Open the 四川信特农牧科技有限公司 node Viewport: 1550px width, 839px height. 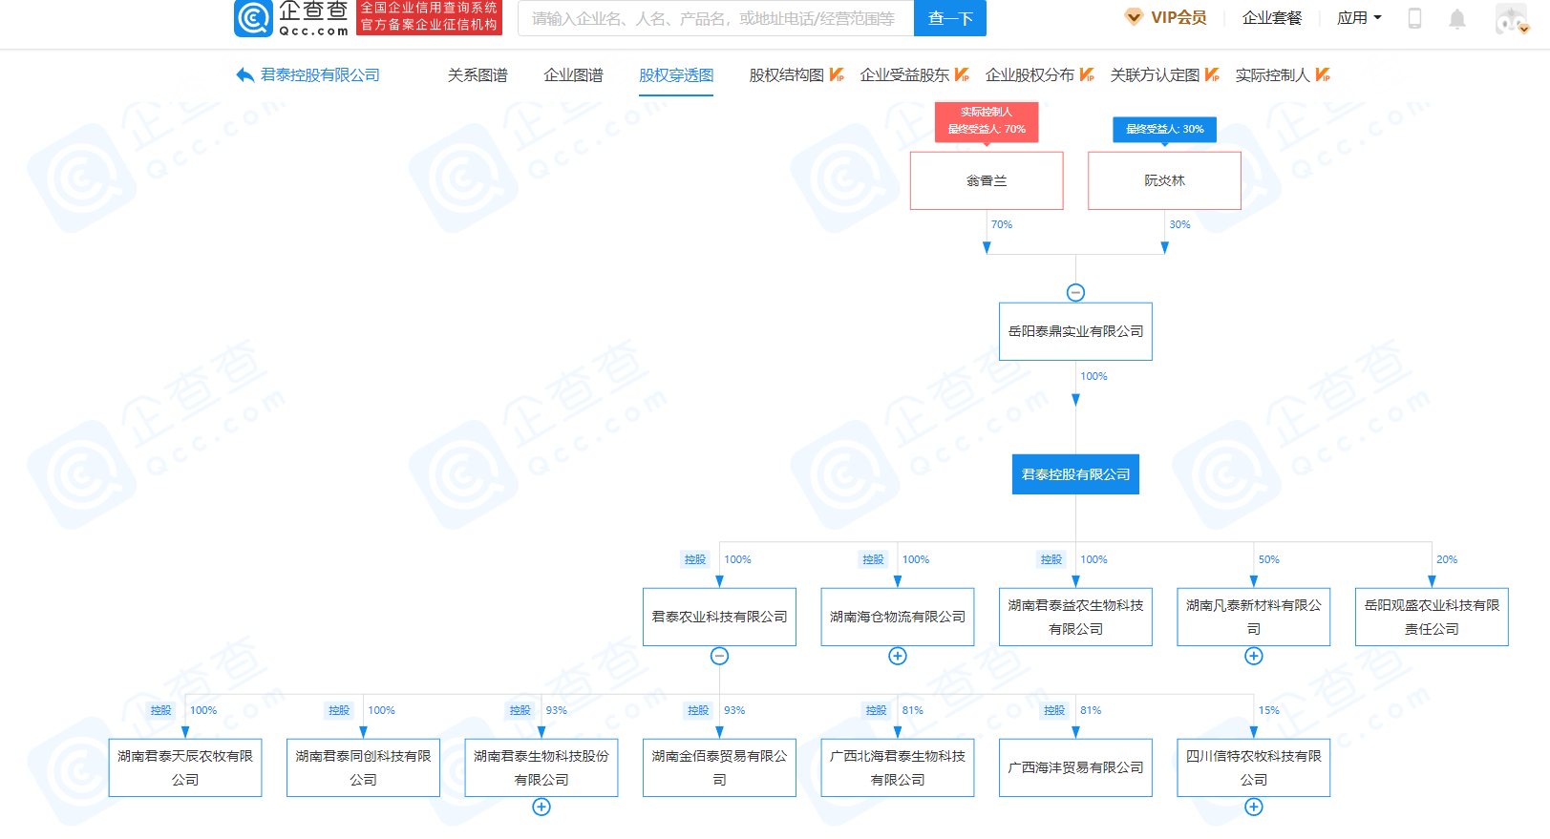1254,767
